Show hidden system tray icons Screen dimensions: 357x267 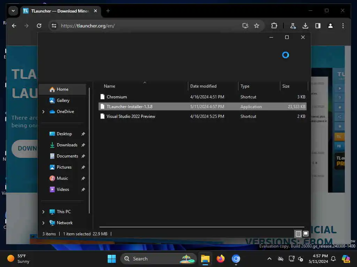pos(269,259)
